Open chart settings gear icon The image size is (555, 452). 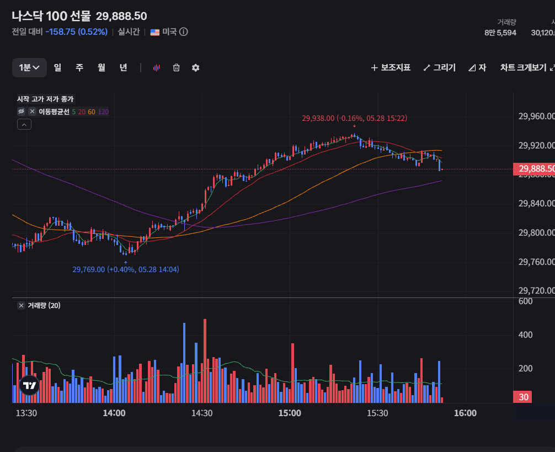click(195, 67)
